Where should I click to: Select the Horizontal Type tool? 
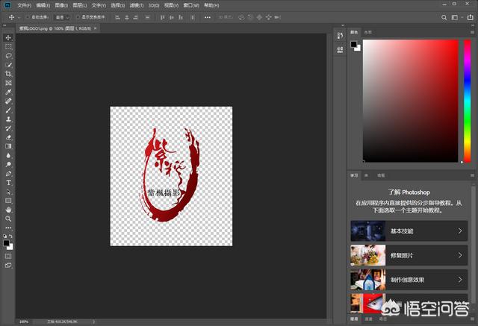pyautogui.click(x=8, y=183)
